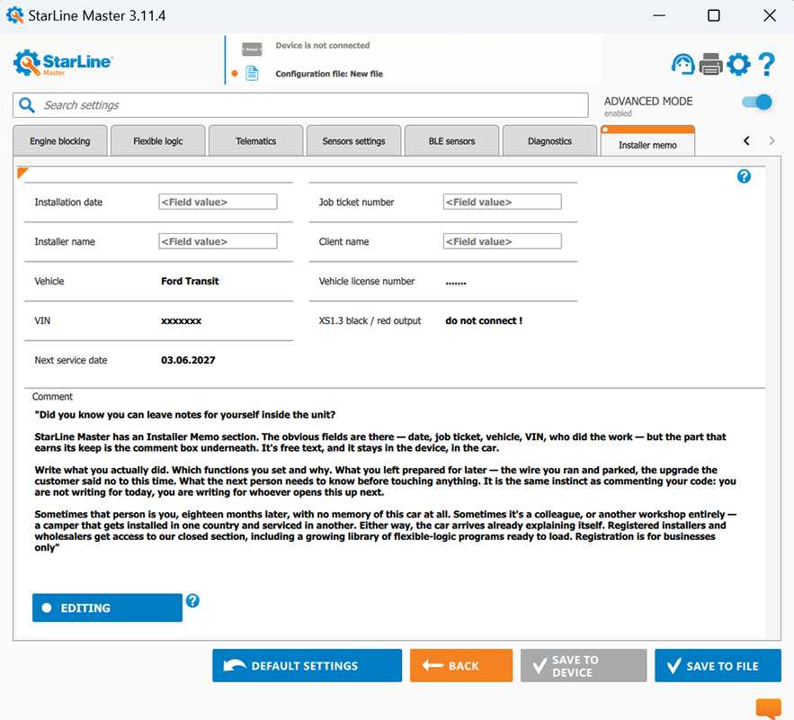This screenshot has width=794, height=720.
Task: Switch to the Engine blocking tab
Action: tap(59, 141)
